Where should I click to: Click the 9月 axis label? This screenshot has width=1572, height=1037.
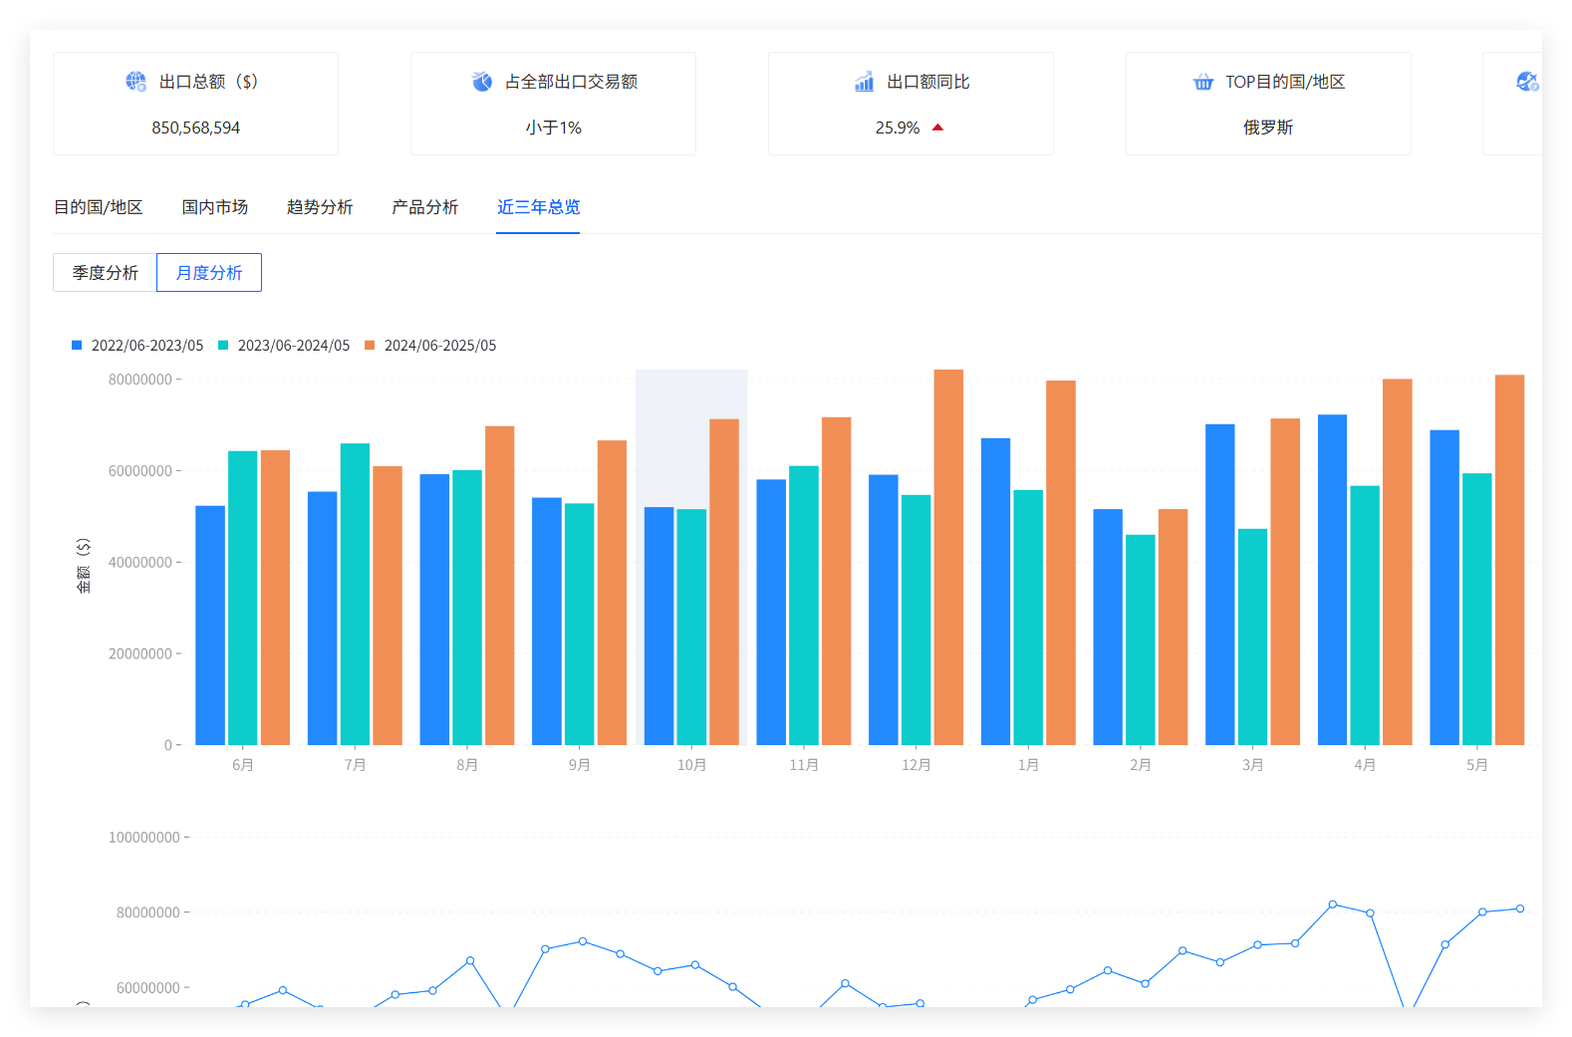point(580,765)
